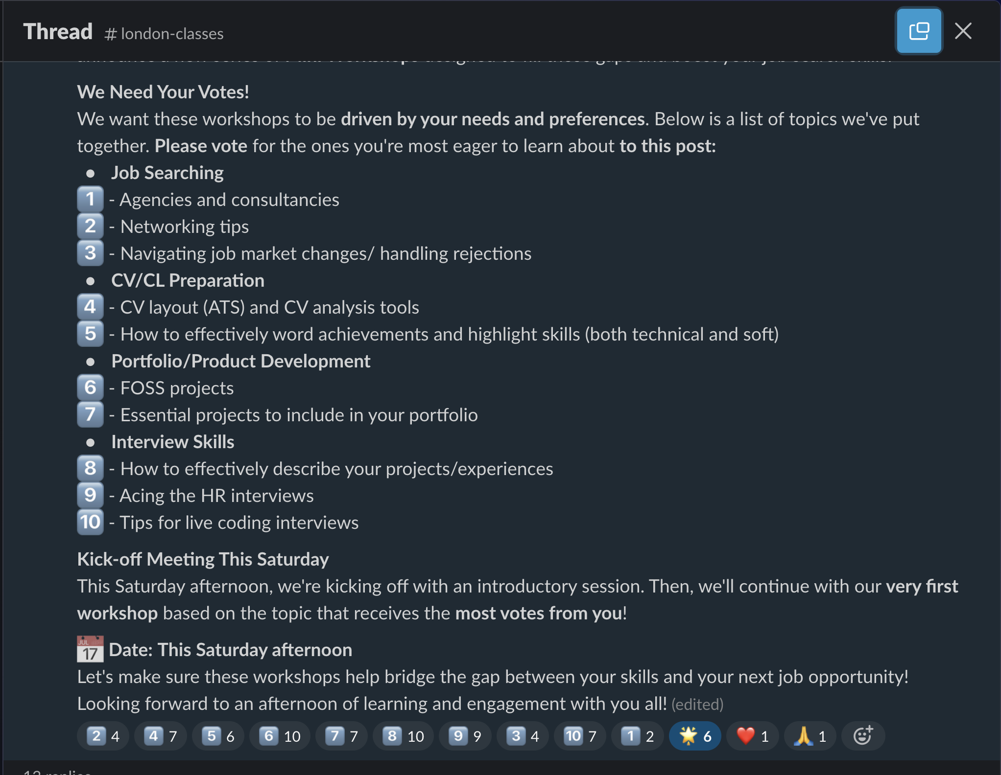Select the 🌟 glowing star reaction
The width and height of the screenshot is (1001, 775).
click(x=694, y=735)
